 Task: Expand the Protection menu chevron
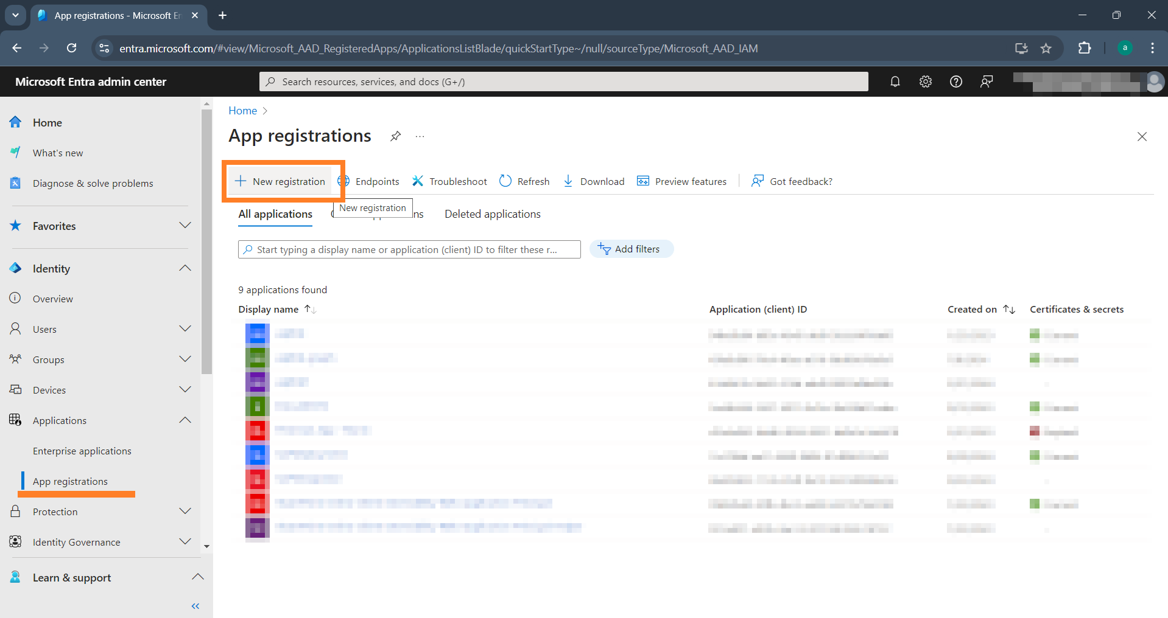pyautogui.click(x=185, y=512)
